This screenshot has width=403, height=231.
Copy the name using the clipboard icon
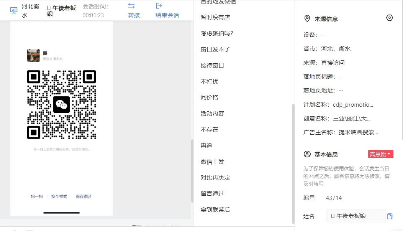[x=390, y=216]
